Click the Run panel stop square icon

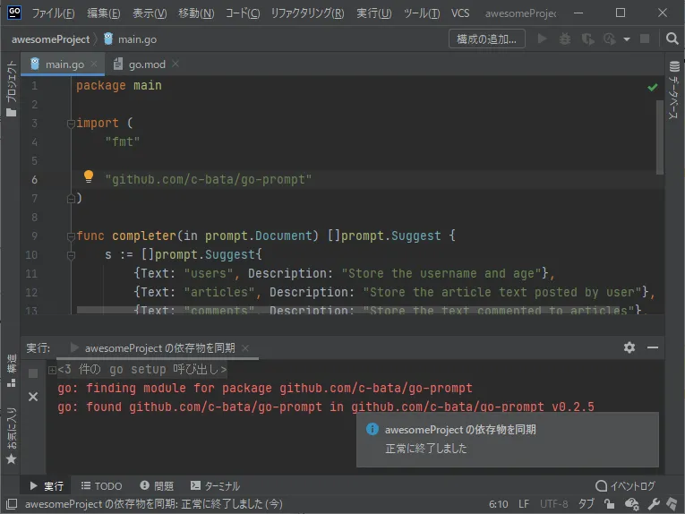pyautogui.click(x=33, y=373)
